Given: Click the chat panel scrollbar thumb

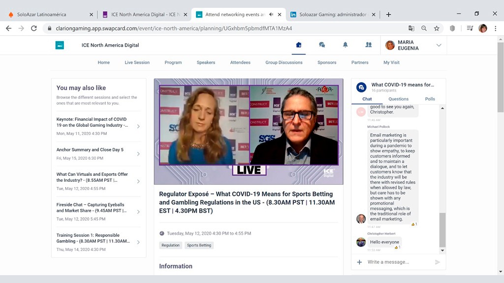Looking at the screenshot, I should coord(442,230).
